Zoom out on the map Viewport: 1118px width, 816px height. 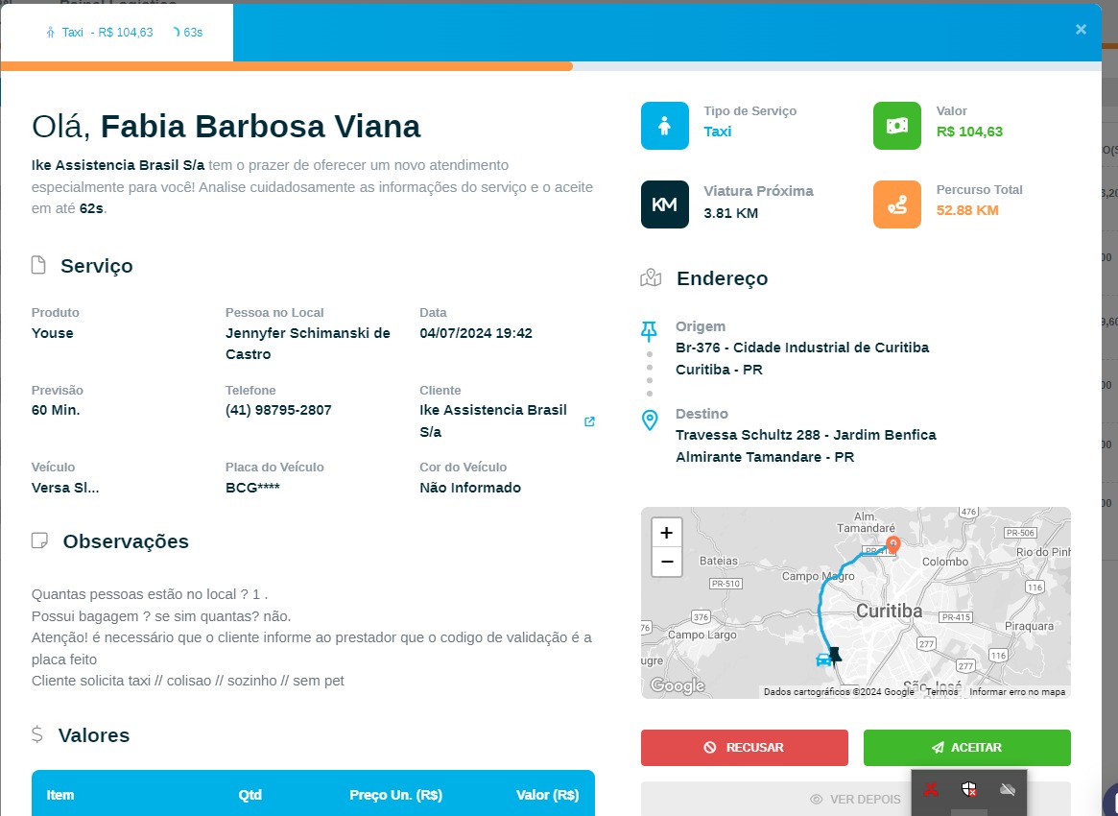tap(667, 562)
